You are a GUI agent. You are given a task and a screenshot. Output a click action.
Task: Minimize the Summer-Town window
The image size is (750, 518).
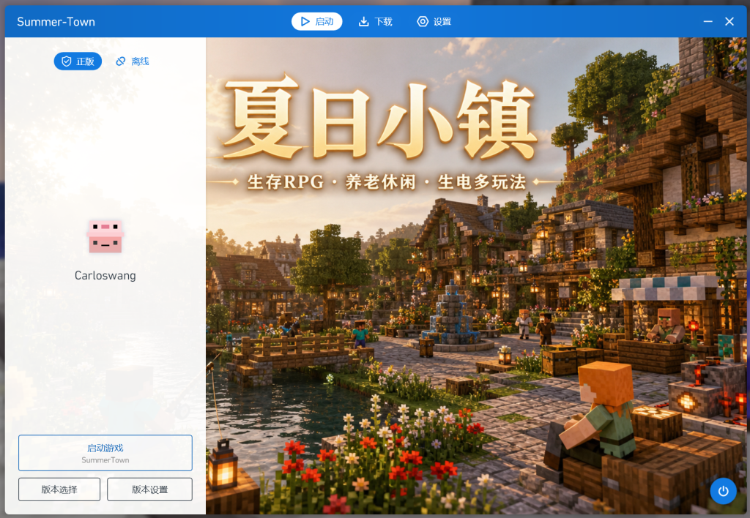tap(708, 21)
